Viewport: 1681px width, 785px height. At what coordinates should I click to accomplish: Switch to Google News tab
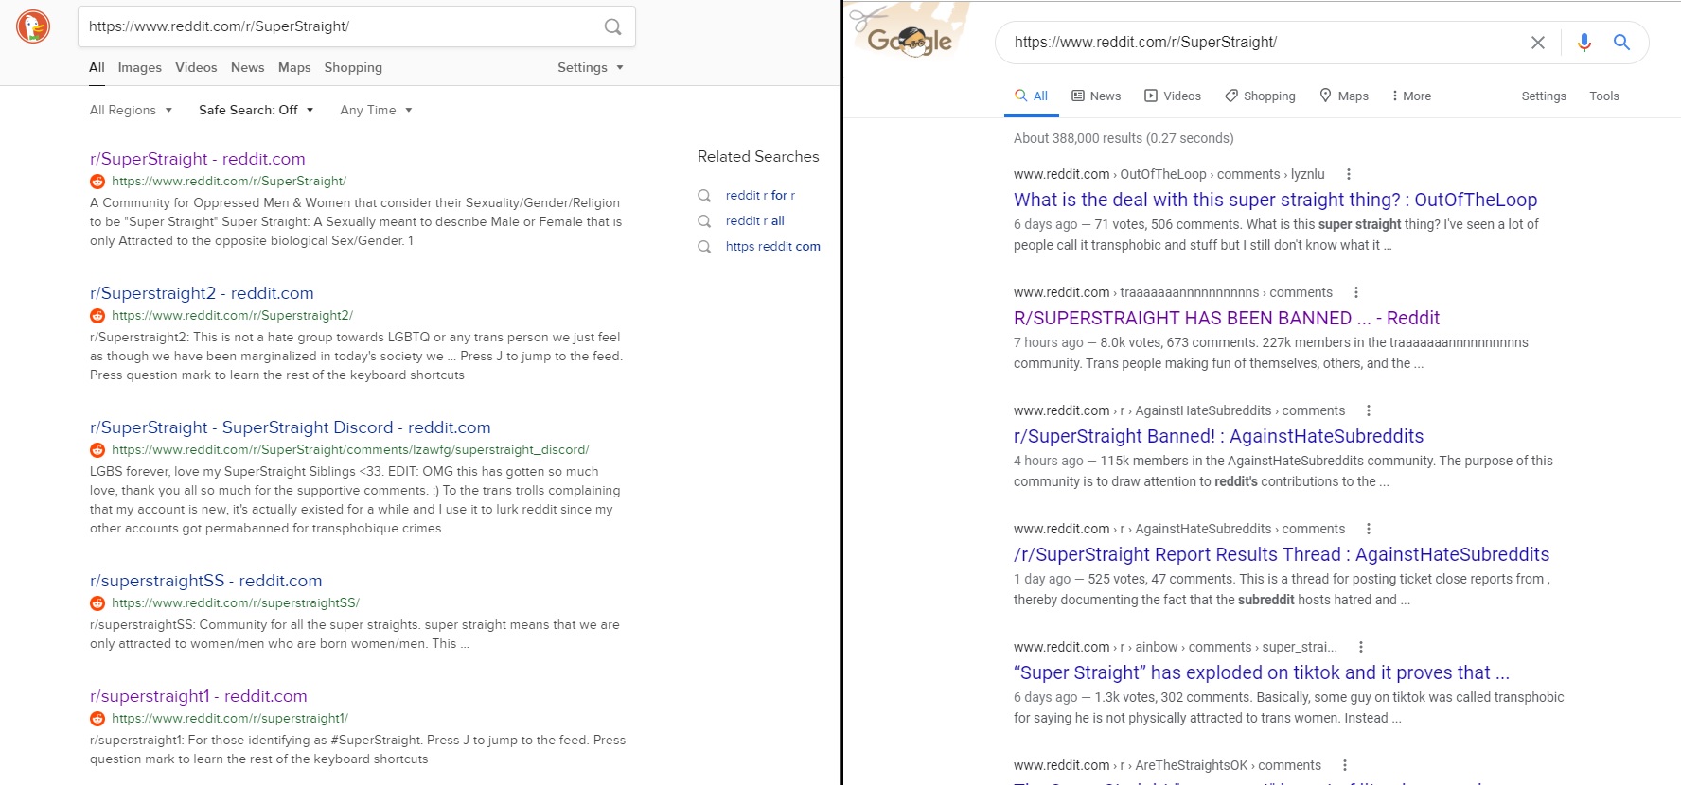pyautogui.click(x=1096, y=96)
